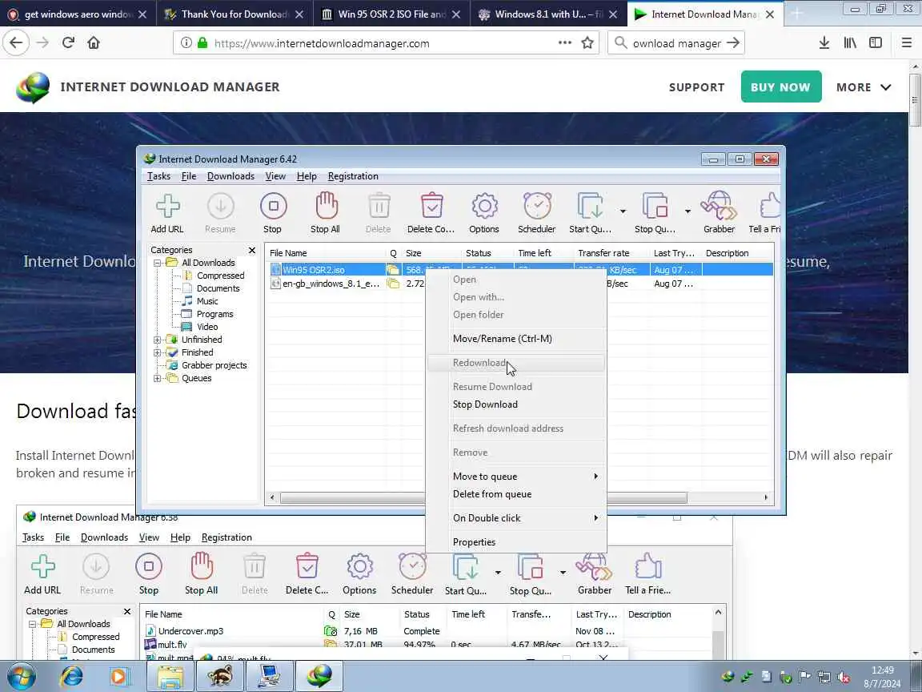Open the Scheduler clock icon in IDM 6.42
The width and height of the screenshot is (922, 692).
coord(537,207)
